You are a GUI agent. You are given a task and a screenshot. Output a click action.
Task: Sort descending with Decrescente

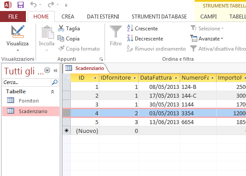coord(145,39)
